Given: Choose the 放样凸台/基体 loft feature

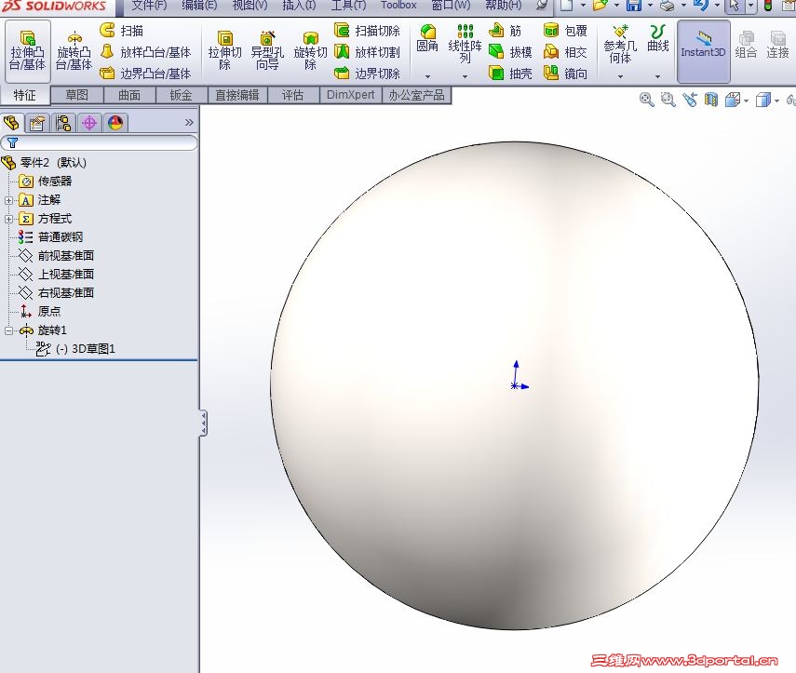Looking at the screenshot, I should coord(145,52).
